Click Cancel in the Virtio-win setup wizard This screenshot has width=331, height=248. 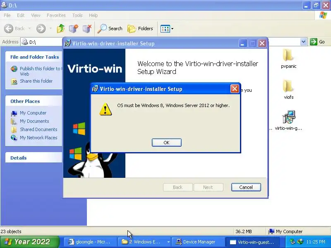coord(246,187)
